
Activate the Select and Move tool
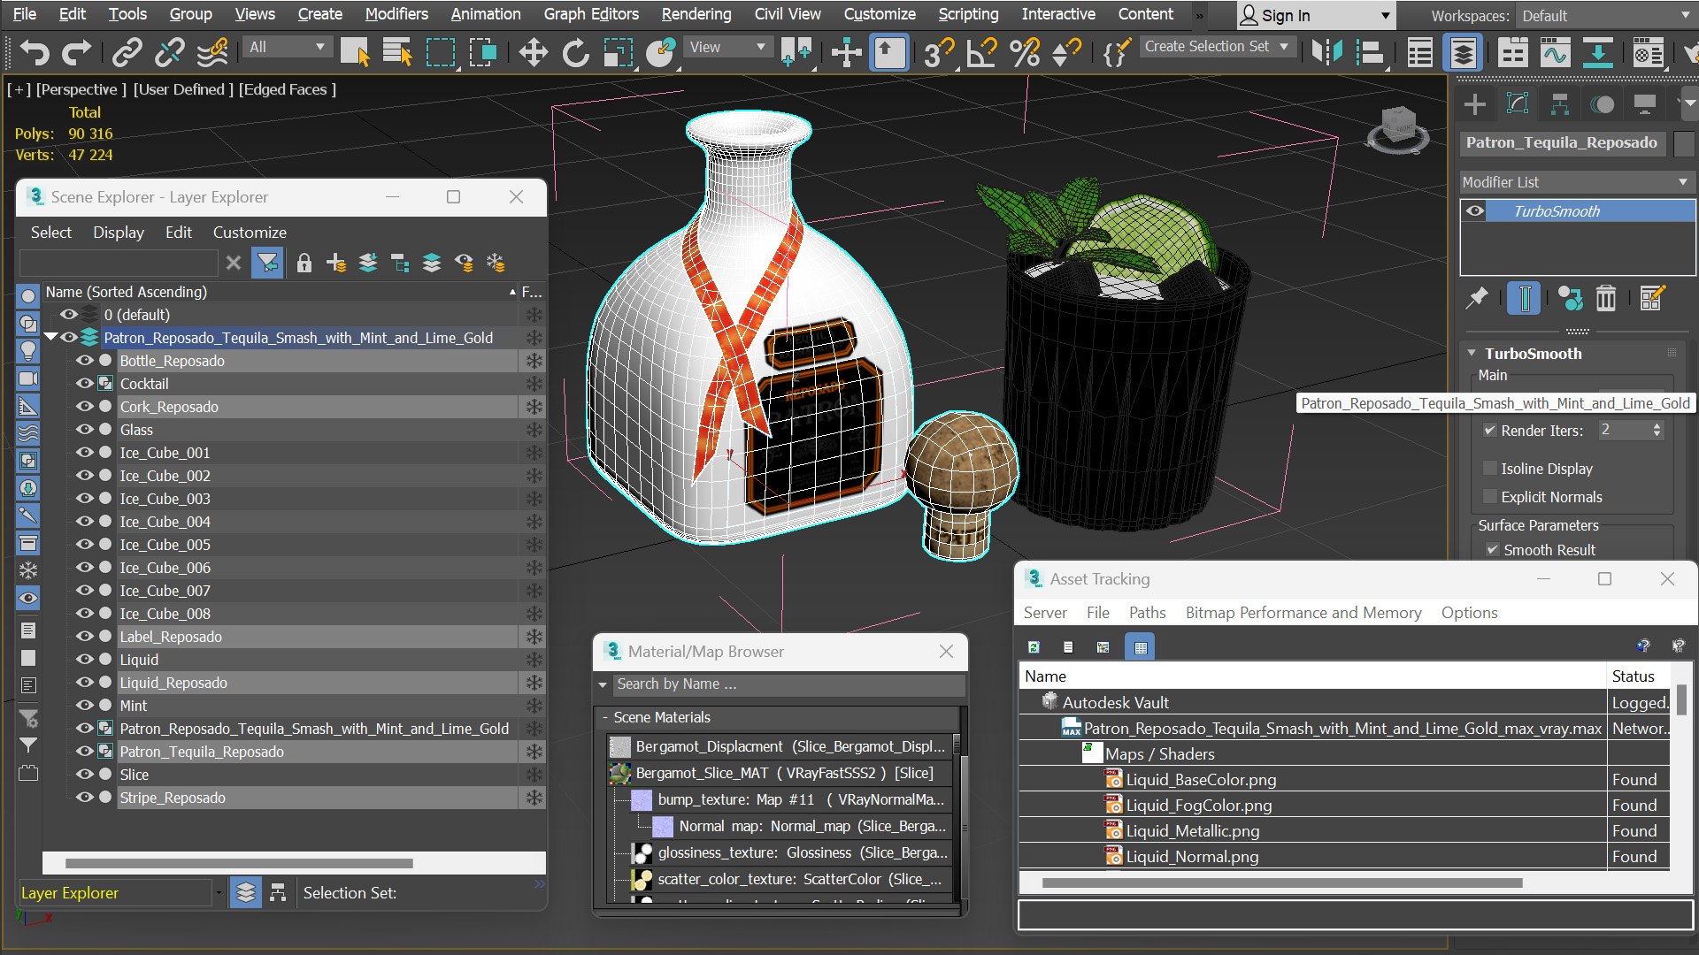click(533, 53)
